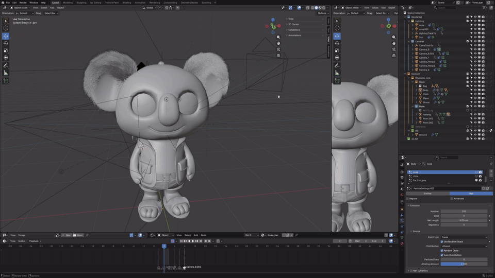Open the Emit From Faces dropdown
Viewport: 495px width, 278px height.
click(x=464, y=237)
